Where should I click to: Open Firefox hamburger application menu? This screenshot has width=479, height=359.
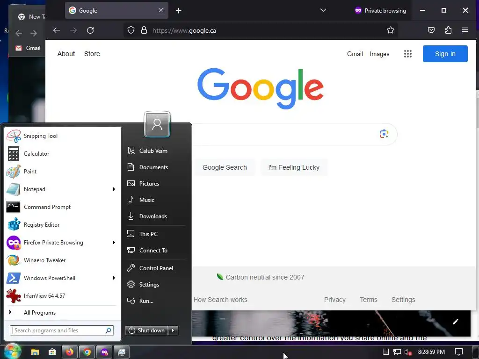coord(465,30)
